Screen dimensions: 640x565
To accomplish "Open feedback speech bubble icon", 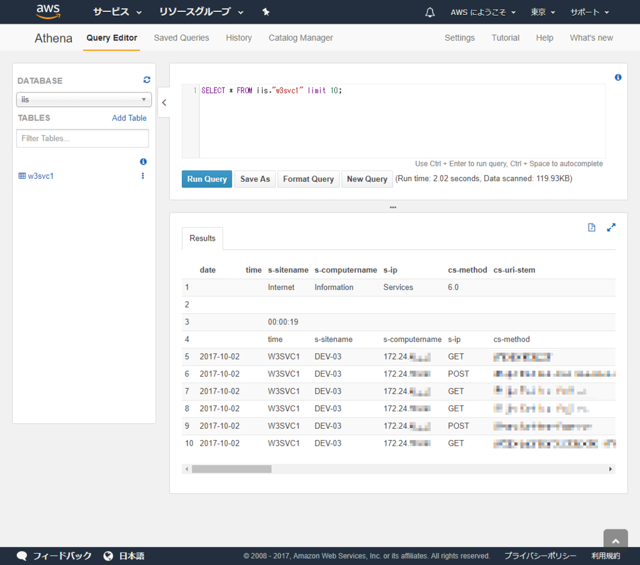I will click(22, 556).
